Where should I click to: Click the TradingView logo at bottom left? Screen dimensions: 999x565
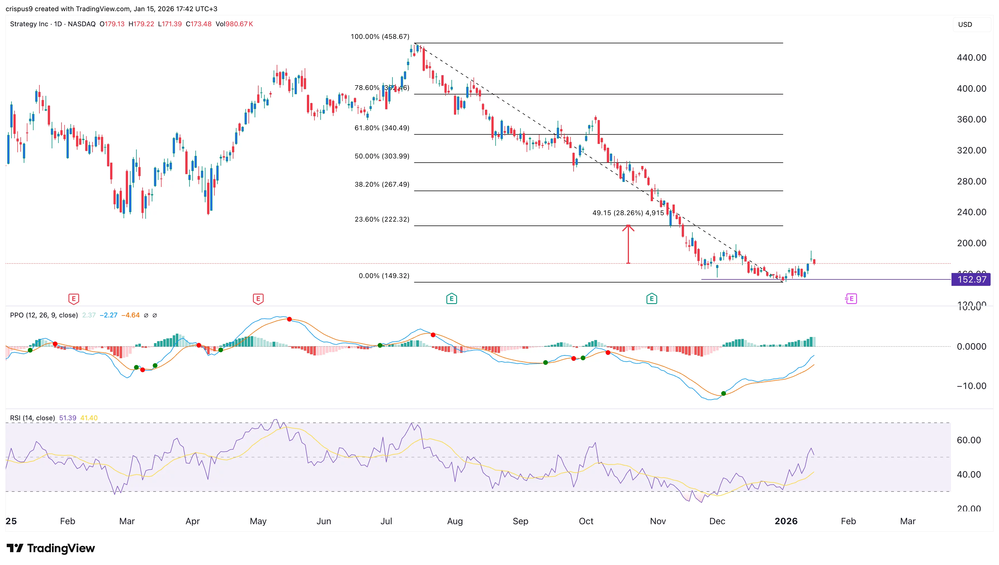pyautogui.click(x=51, y=548)
